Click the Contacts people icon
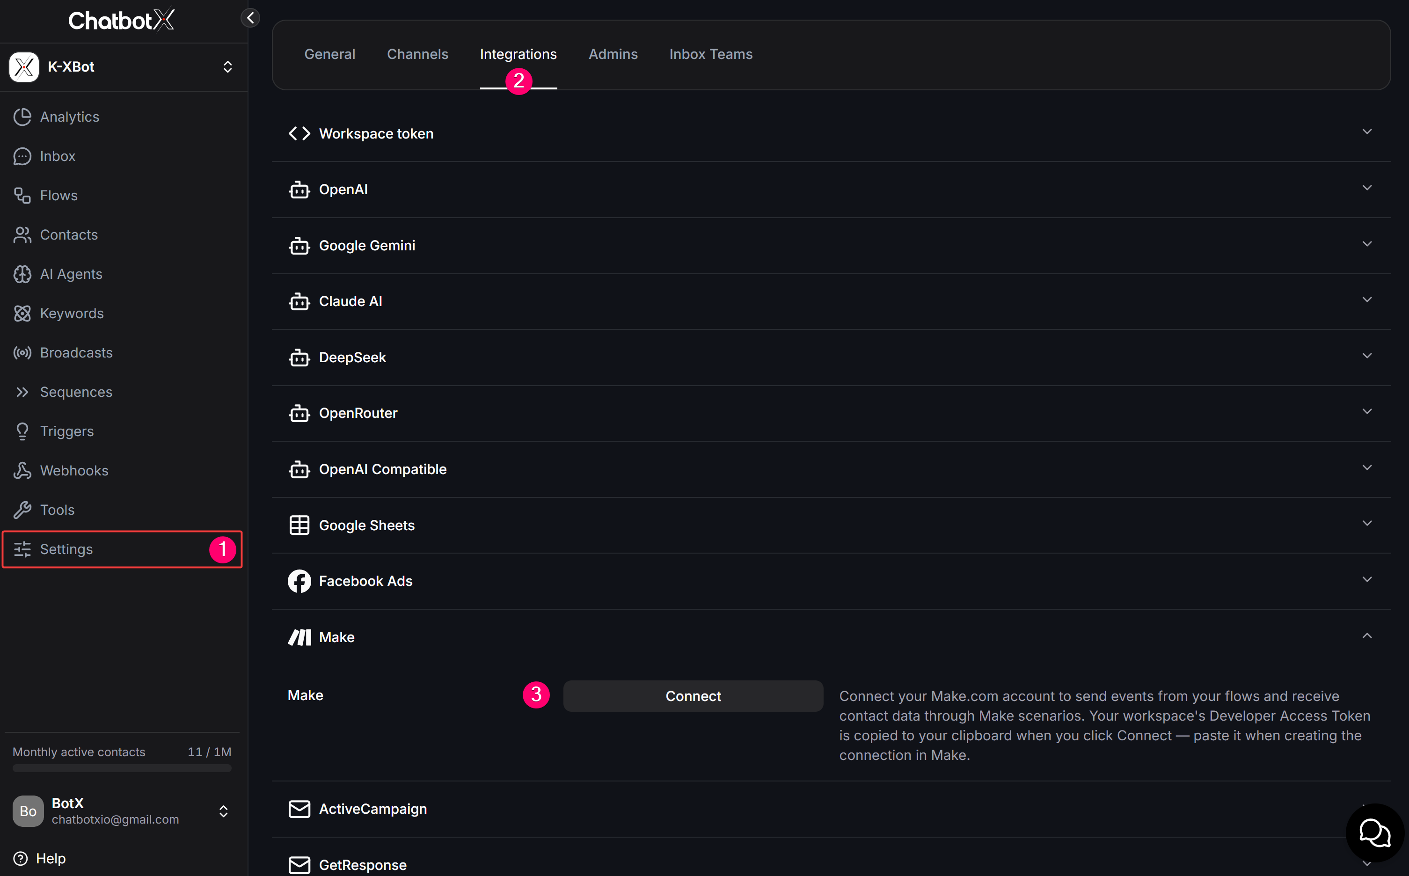 tap(22, 234)
